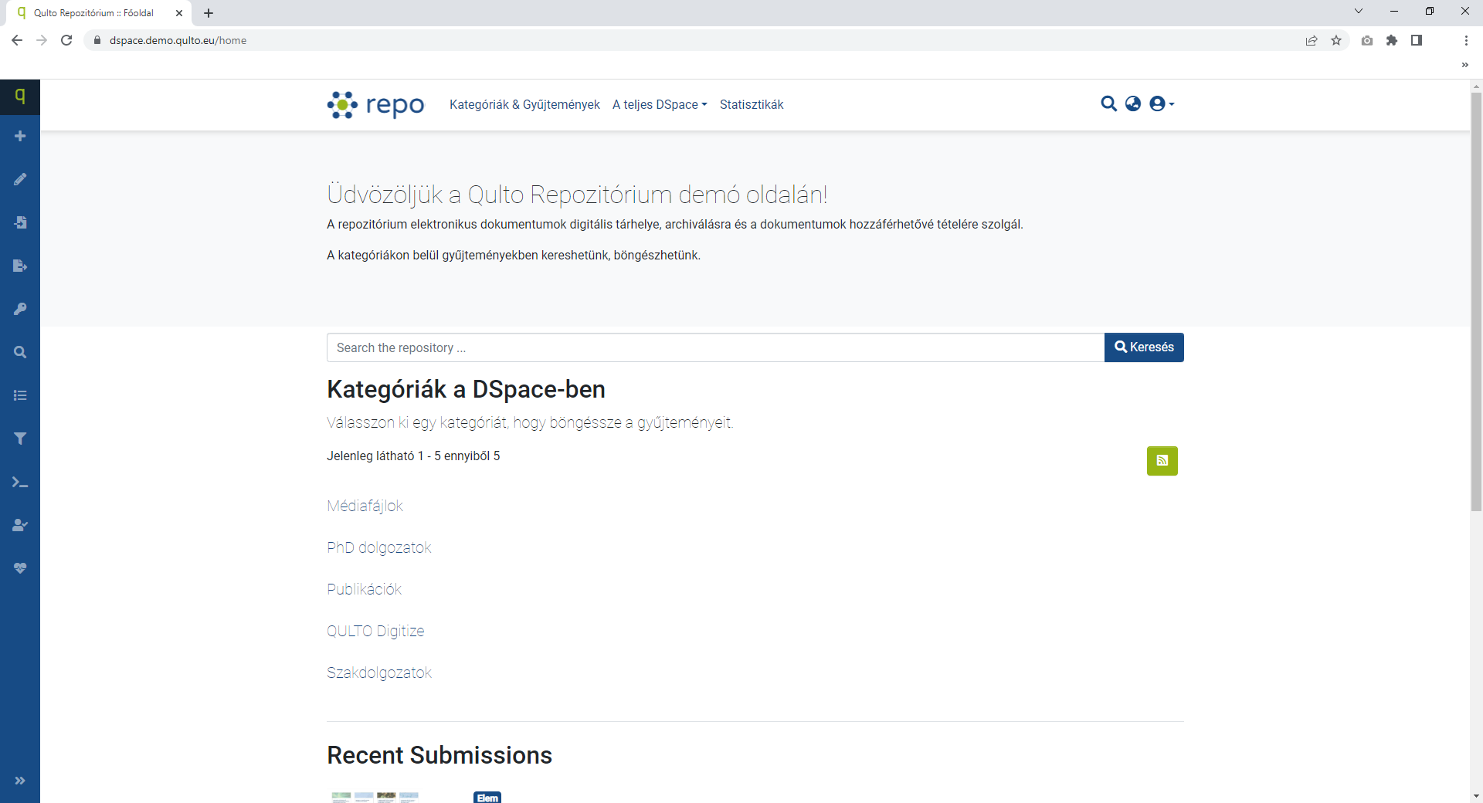Click the page vertical scrollbar thumb
This screenshot has height=803, width=1483.
[1476, 301]
